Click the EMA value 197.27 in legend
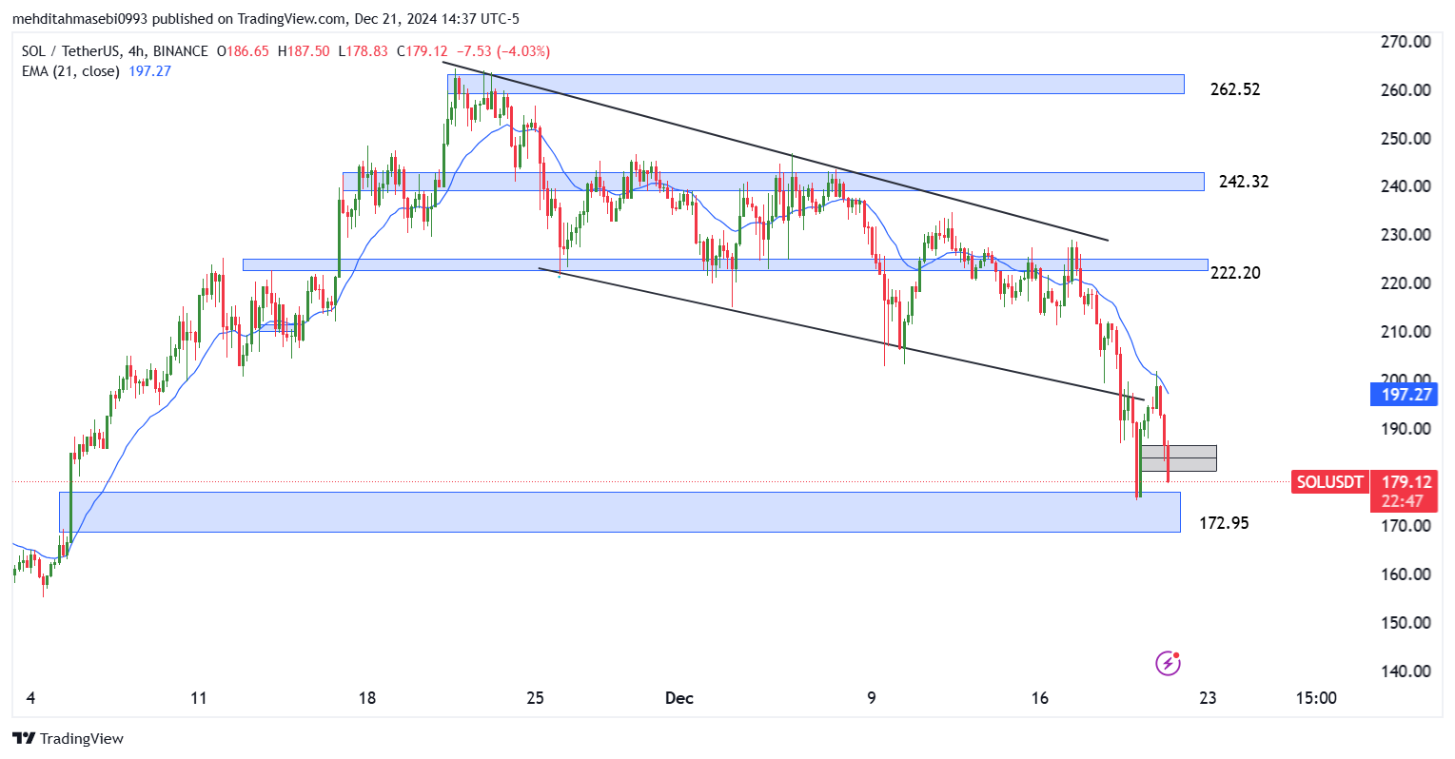Viewport: 1455px width, 759px height. [149, 71]
